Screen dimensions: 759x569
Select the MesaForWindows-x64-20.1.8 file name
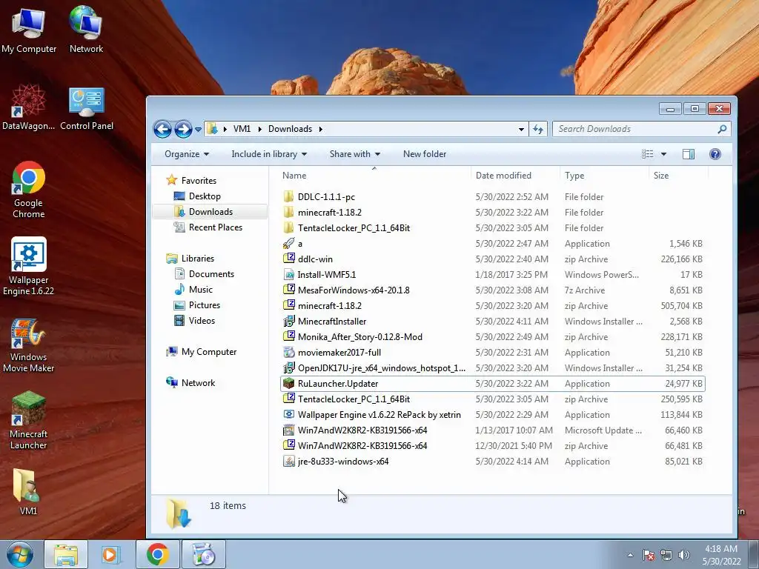coord(354,290)
